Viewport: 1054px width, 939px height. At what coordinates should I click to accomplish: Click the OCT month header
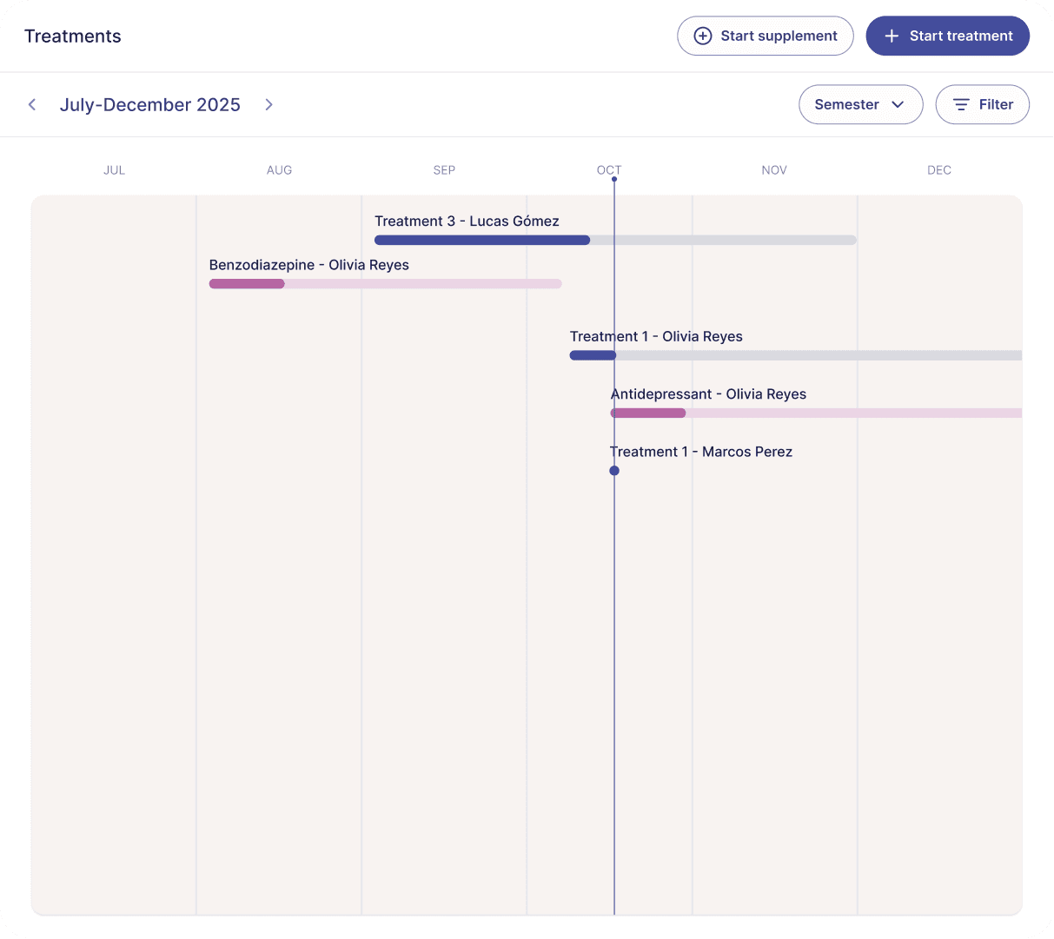tap(609, 170)
